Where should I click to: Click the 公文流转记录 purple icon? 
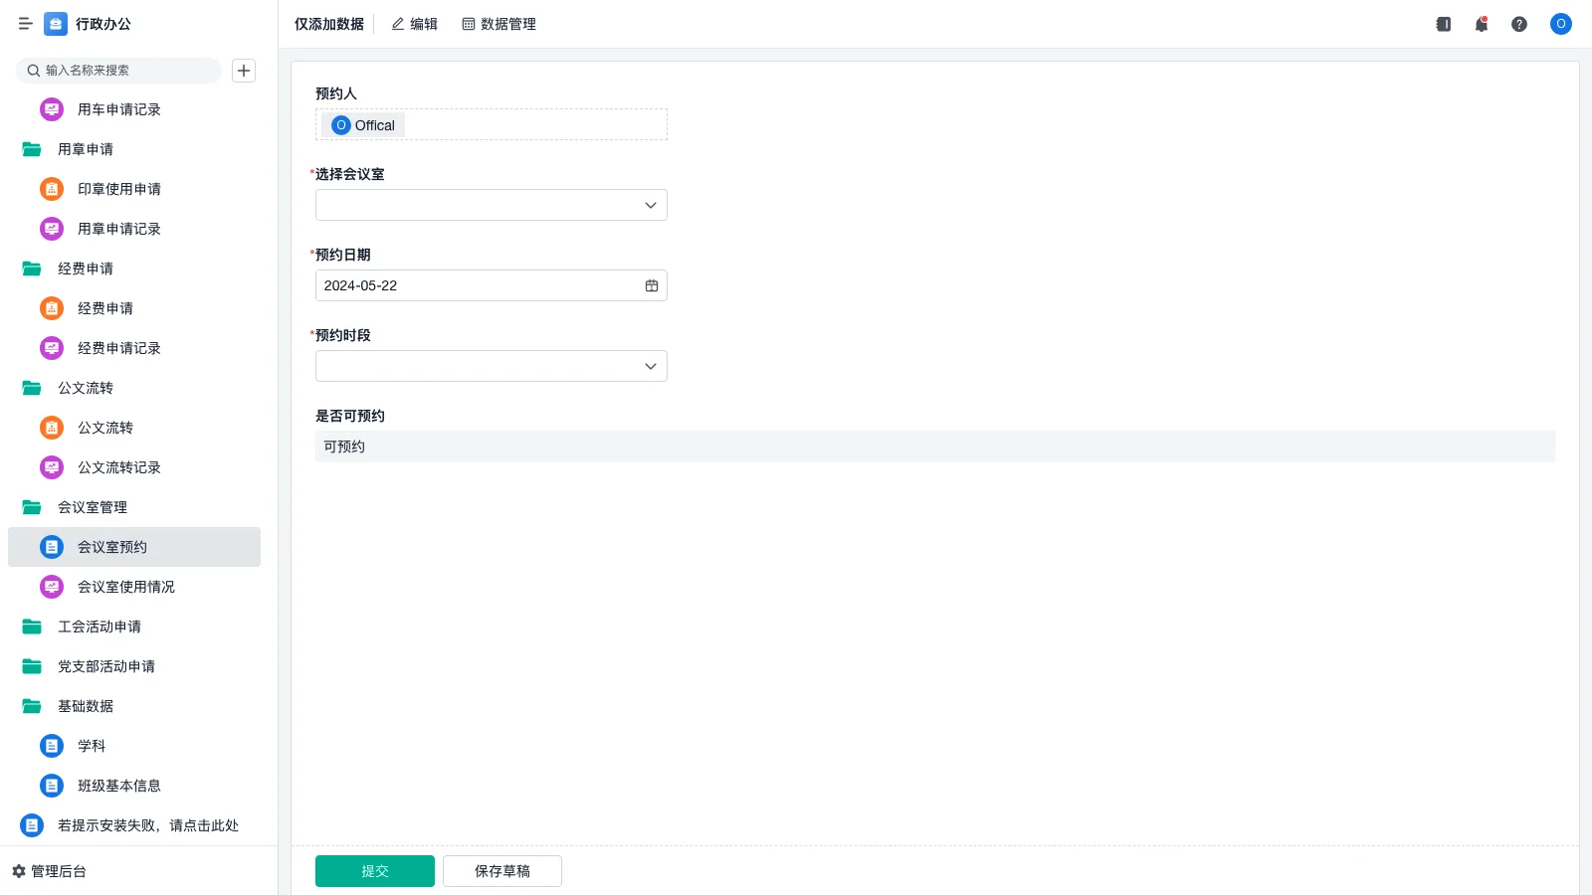(x=52, y=467)
